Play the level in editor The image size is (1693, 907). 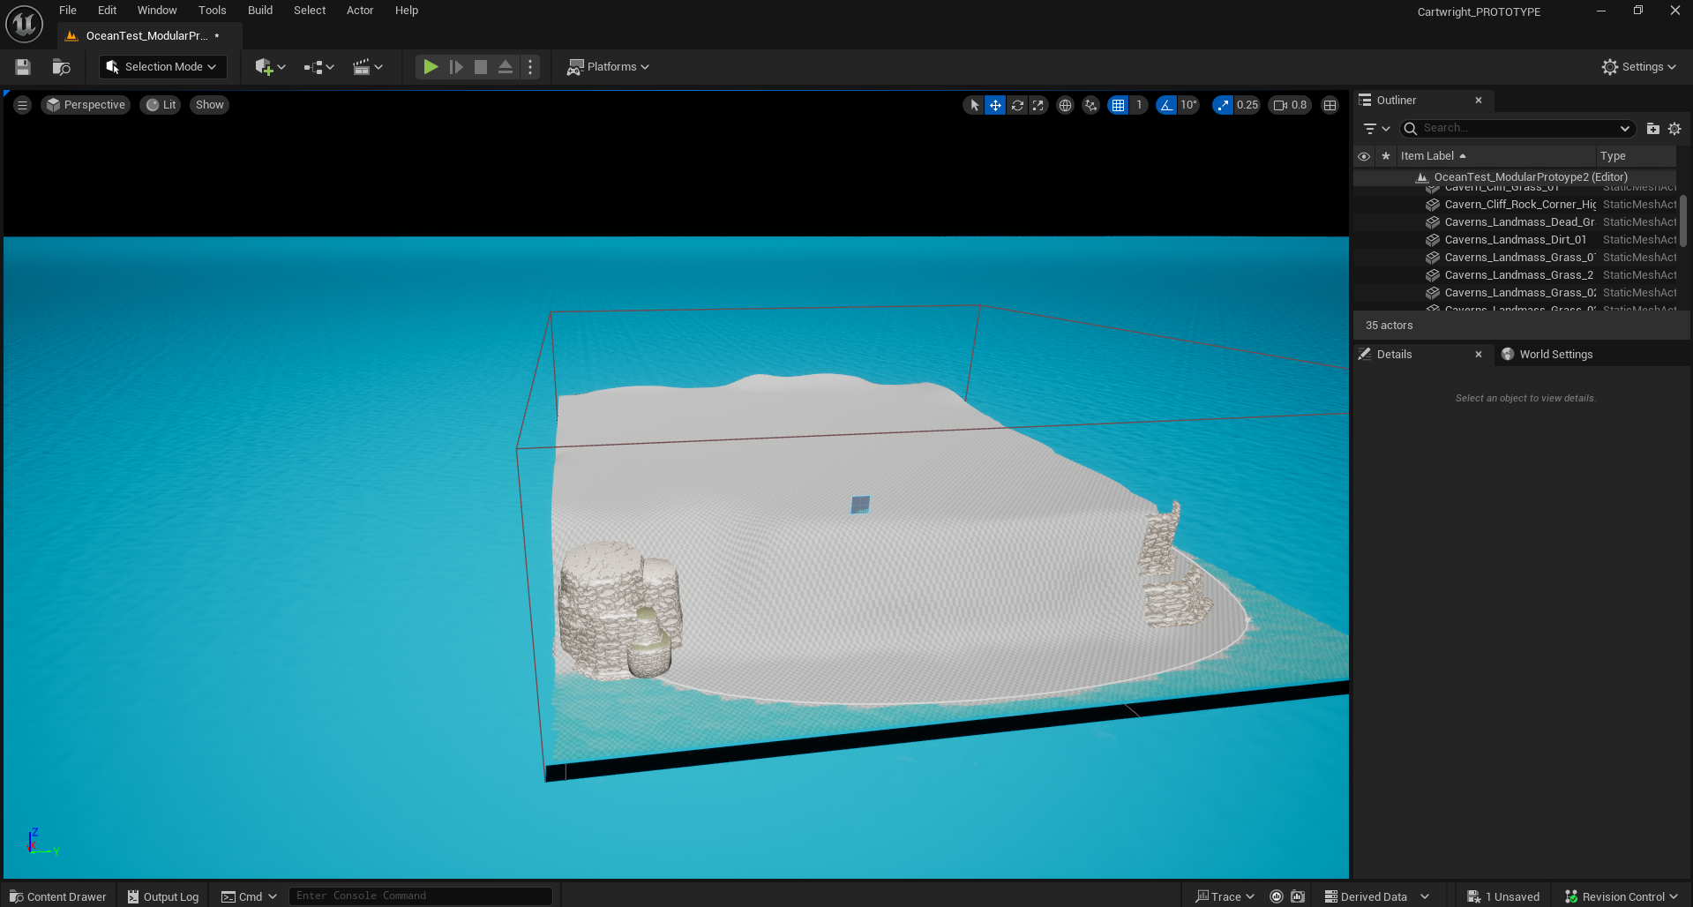coord(431,67)
